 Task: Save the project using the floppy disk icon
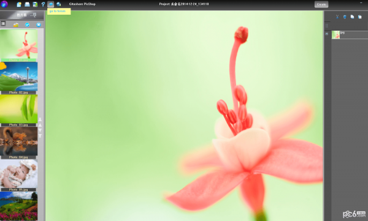[35, 4]
